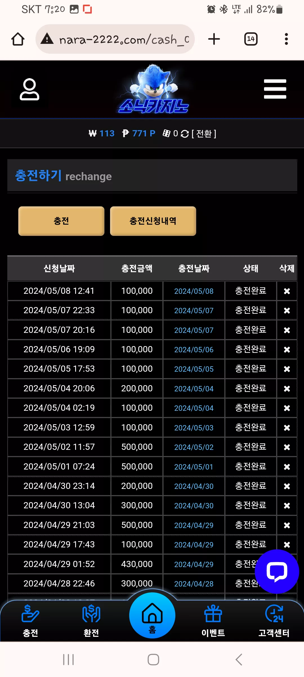Delete the 2024/05/04 20:06 record
Screen dimensions: 304x677
[x=287, y=389]
